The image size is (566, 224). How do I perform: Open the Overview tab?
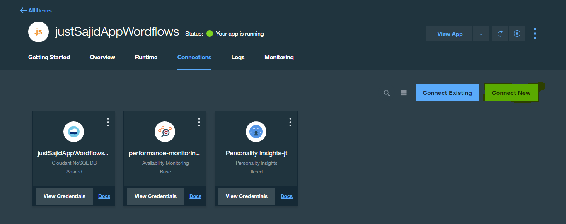[x=102, y=57]
